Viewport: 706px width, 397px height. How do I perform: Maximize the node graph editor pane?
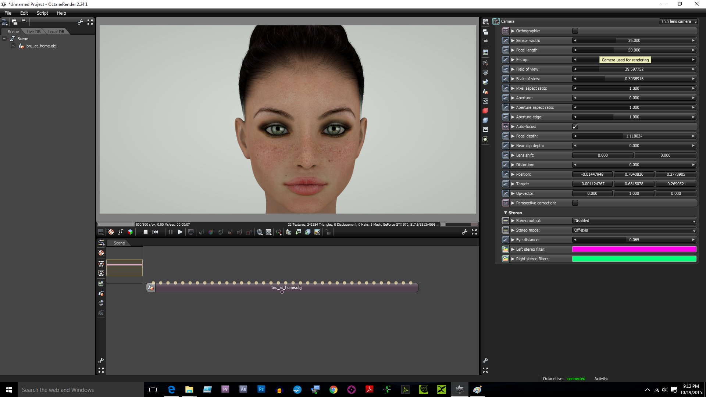click(101, 370)
